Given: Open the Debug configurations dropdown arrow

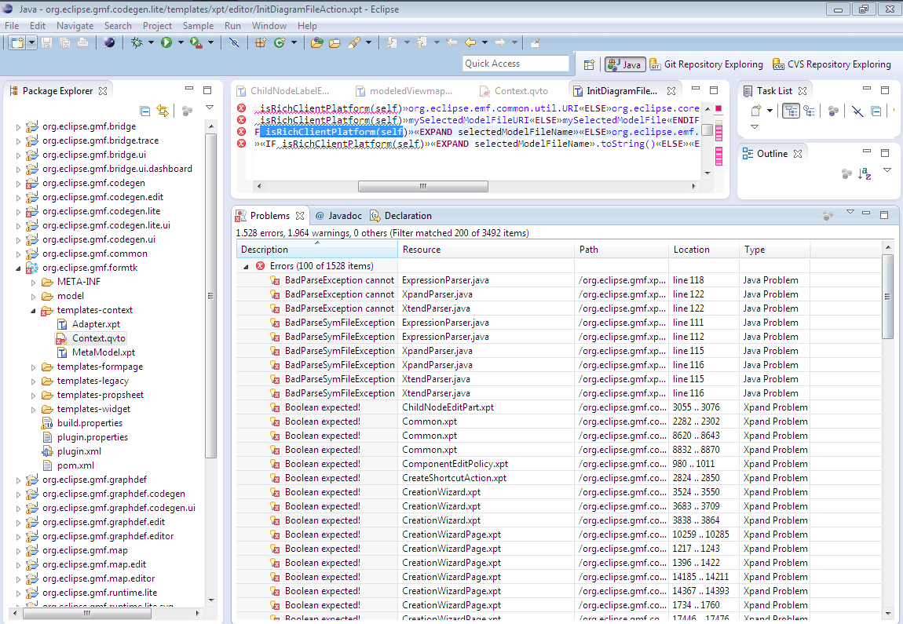Looking at the screenshot, I should tap(151, 42).
